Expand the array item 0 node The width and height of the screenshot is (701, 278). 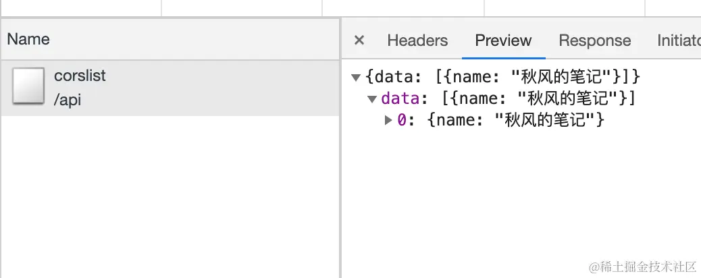[388, 120]
